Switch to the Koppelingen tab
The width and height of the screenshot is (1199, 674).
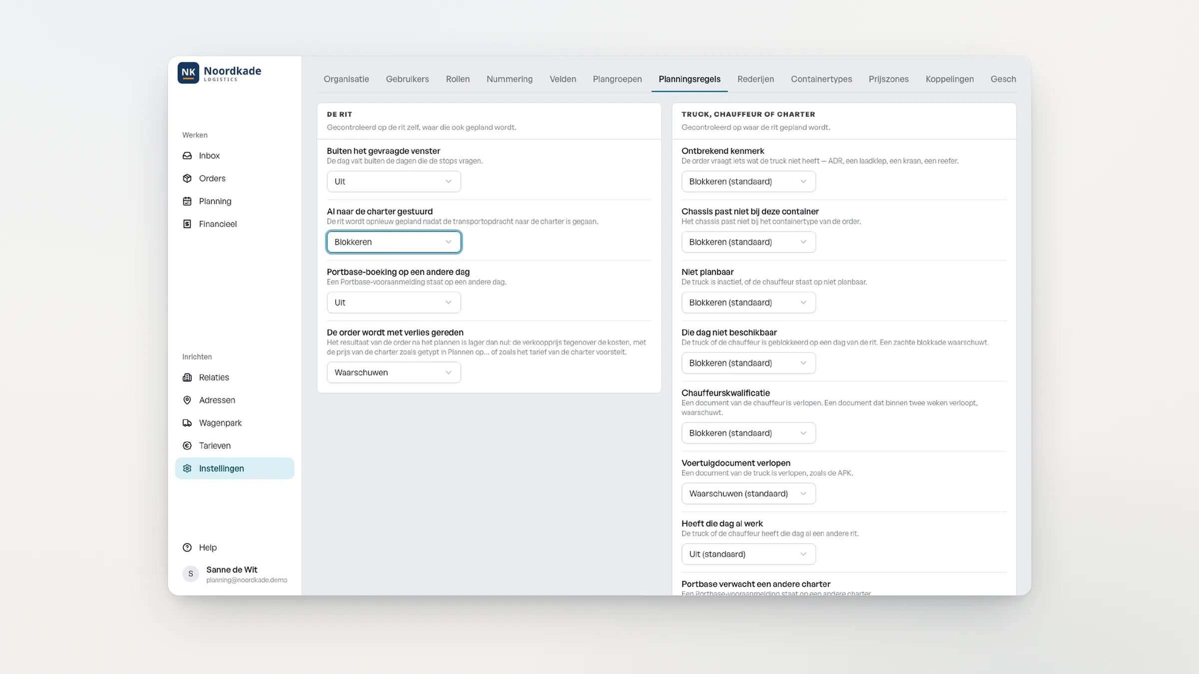pyautogui.click(x=949, y=79)
